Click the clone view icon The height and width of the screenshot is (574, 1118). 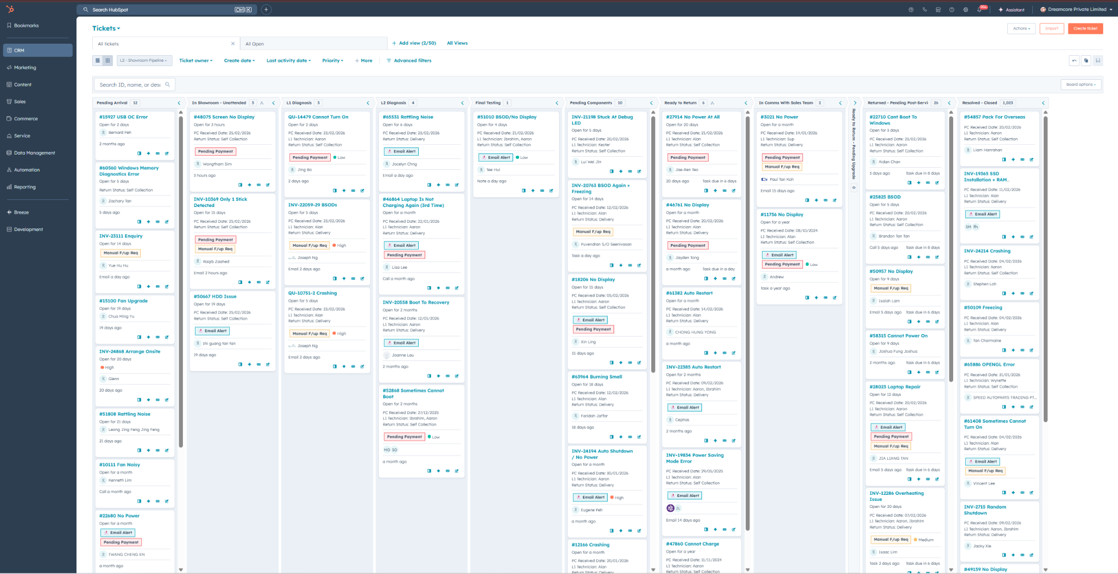click(1086, 61)
